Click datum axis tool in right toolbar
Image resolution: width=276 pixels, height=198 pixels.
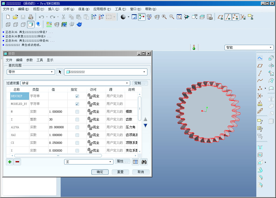pyautogui.click(x=260, y=73)
